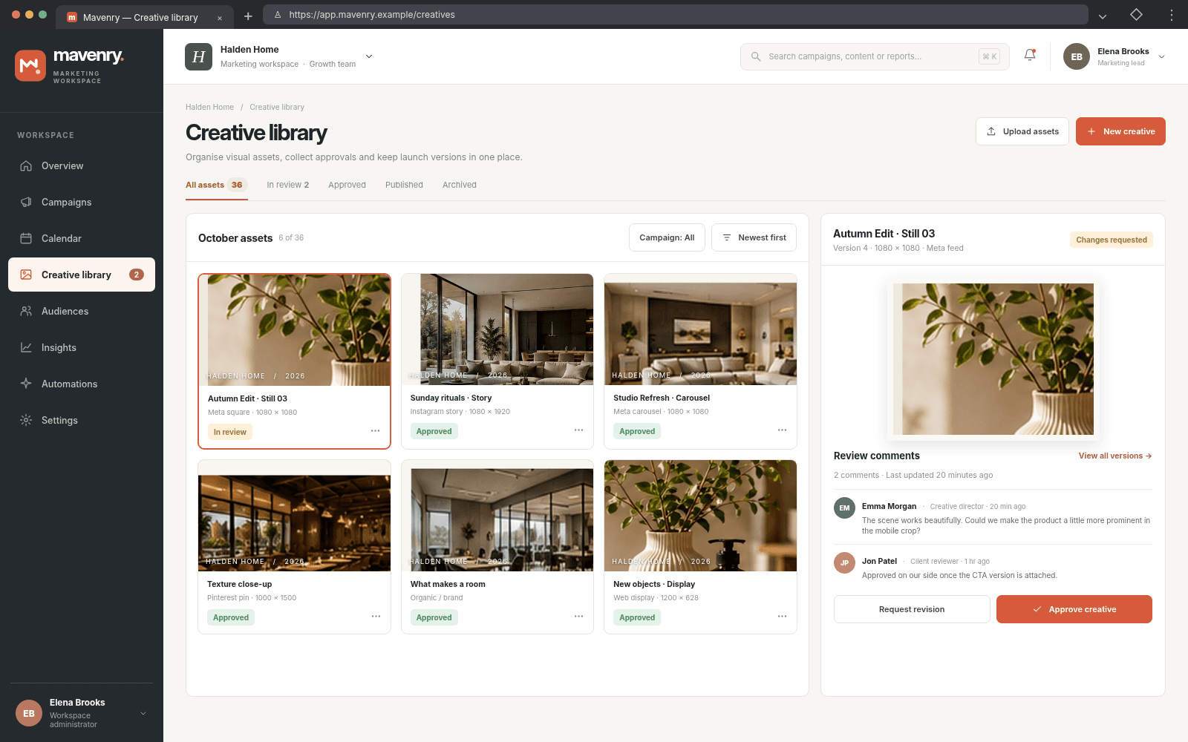
Task: Click the Halden Home workspace avatar
Action: pos(198,56)
